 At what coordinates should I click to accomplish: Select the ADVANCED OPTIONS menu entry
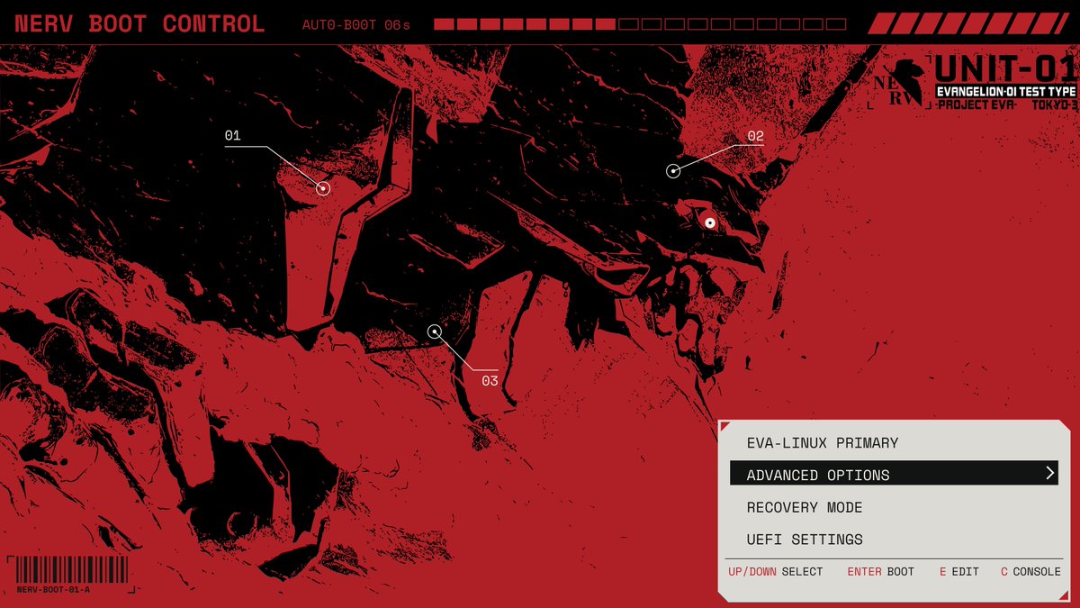(x=894, y=475)
